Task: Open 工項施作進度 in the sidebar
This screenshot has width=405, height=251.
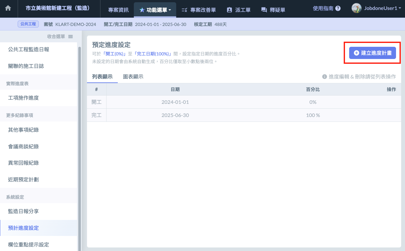Action: click(x=39, y=98)
